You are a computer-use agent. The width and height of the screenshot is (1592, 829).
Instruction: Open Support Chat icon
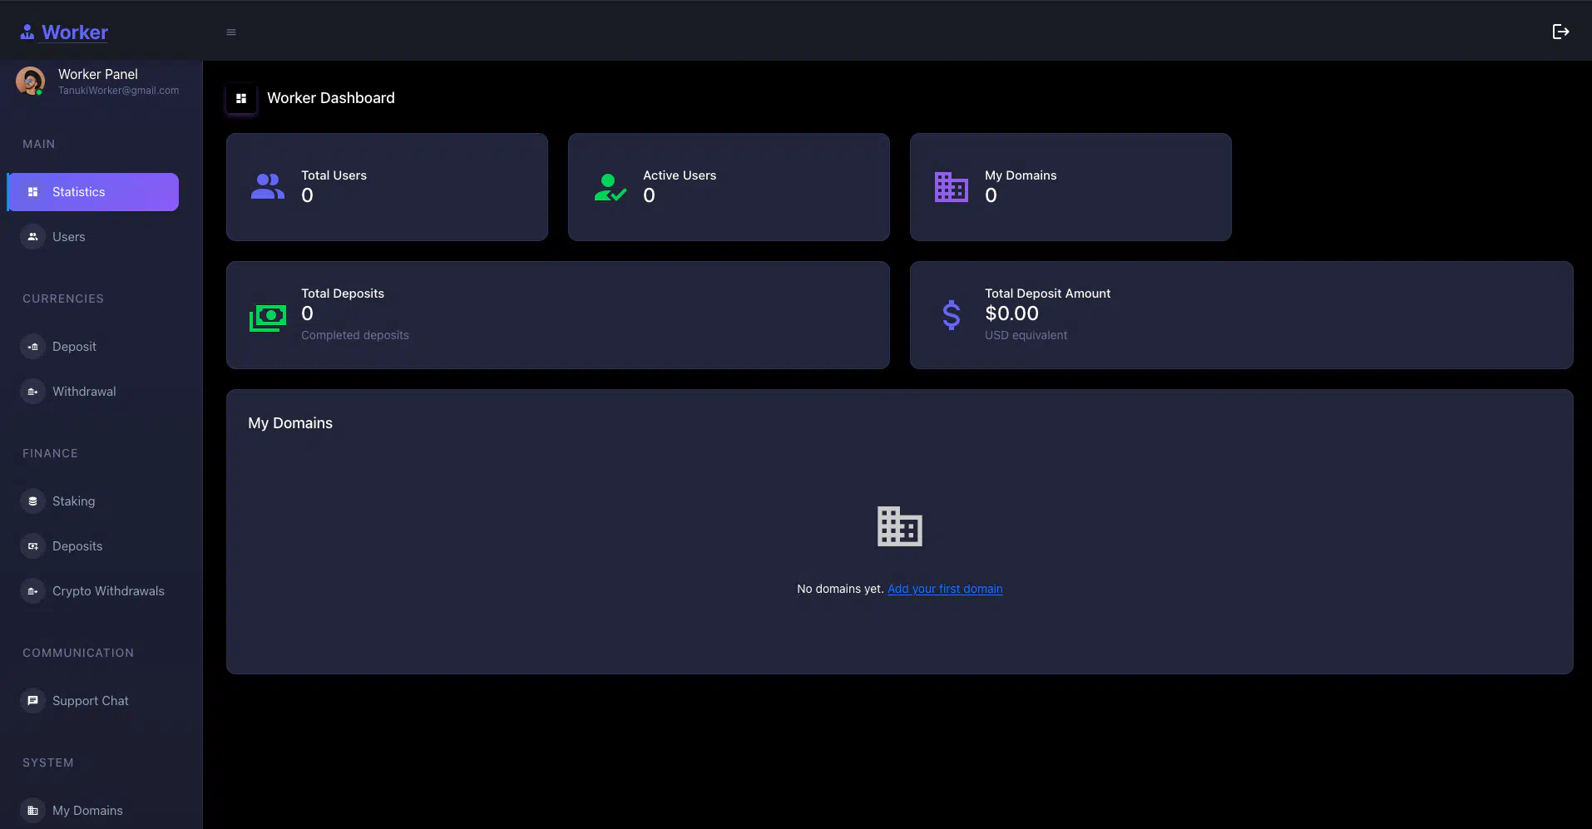coord(32,701)
